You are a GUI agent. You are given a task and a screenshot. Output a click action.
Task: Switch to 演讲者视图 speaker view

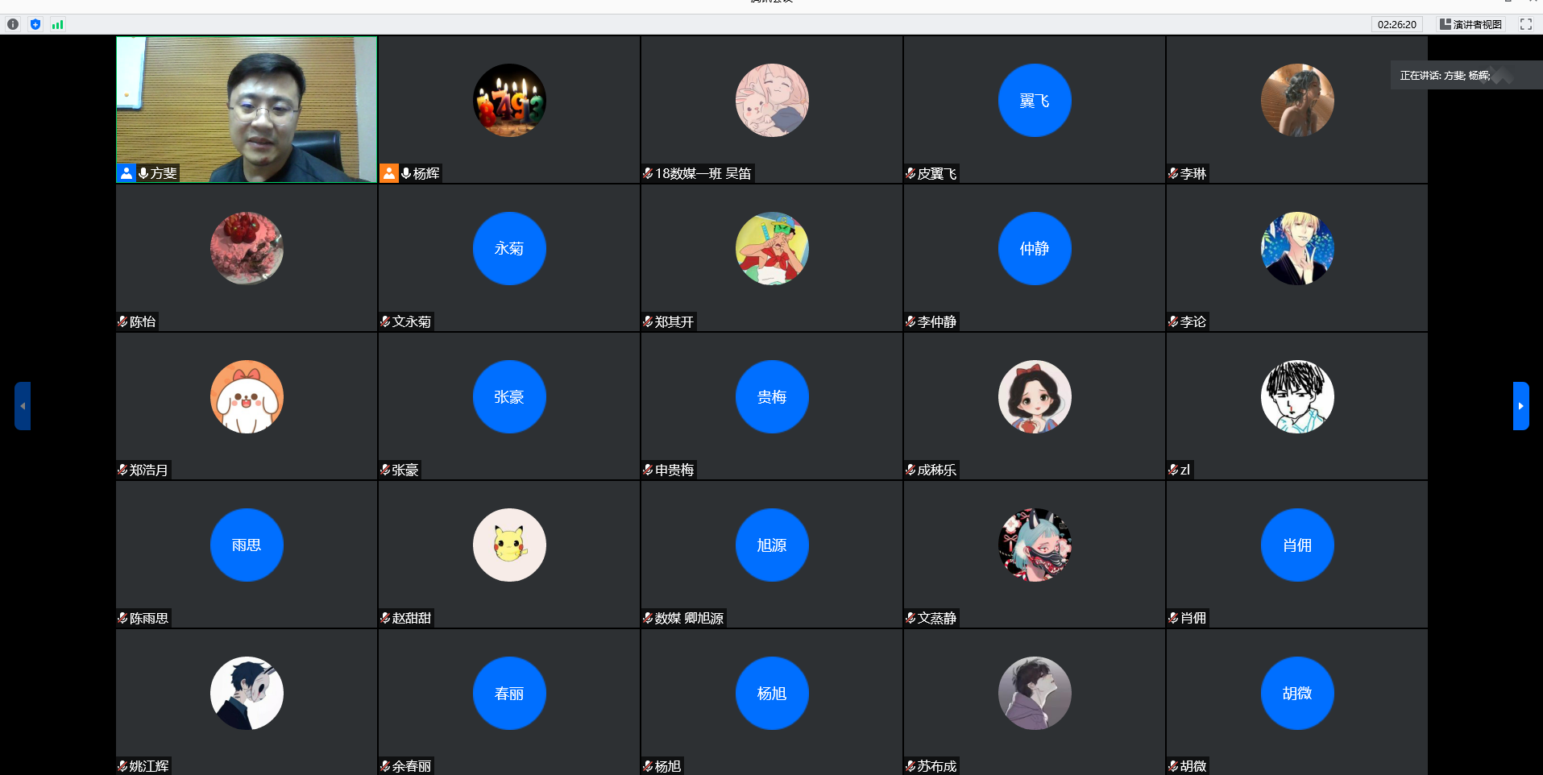point(1471,24)
